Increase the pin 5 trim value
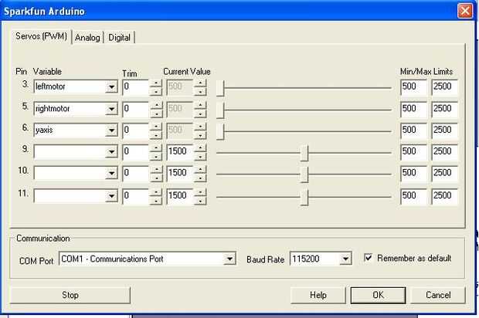479x318 pixels. (x=156, y=105)
